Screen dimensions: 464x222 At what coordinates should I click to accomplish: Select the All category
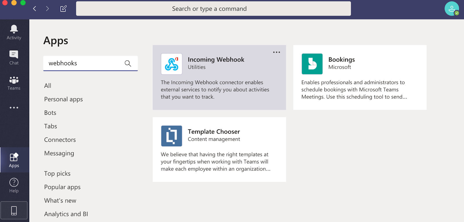48,86
